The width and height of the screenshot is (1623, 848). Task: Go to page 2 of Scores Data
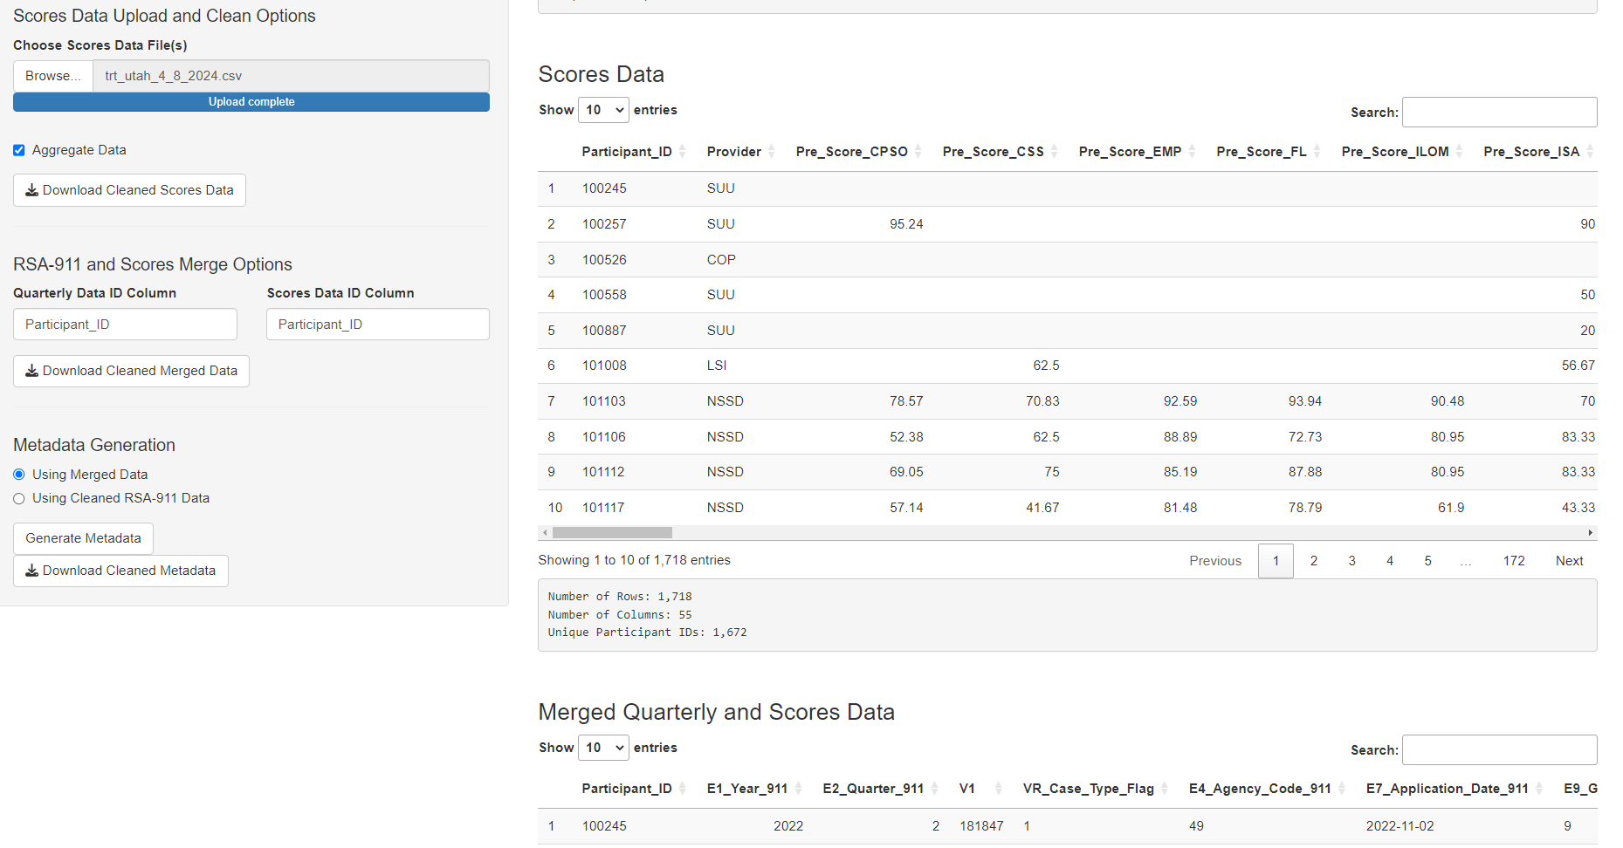click(x=1313, y=561)
